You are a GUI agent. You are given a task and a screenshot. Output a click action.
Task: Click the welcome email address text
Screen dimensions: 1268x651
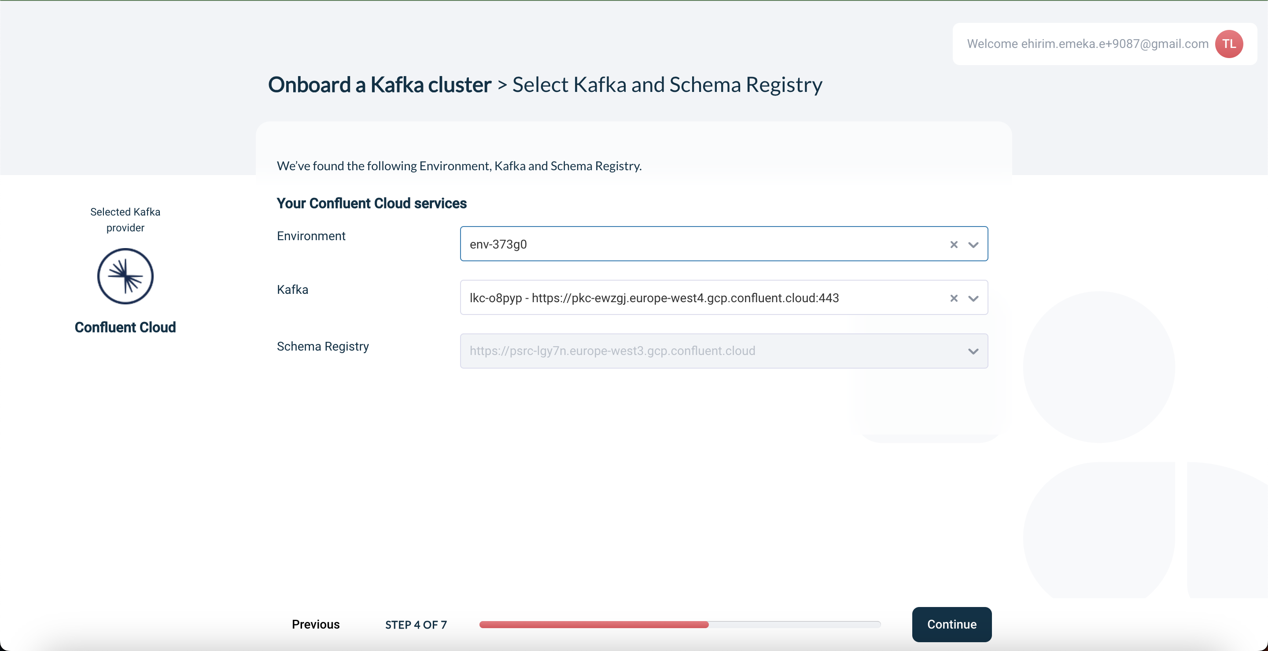click(1114, 44)
